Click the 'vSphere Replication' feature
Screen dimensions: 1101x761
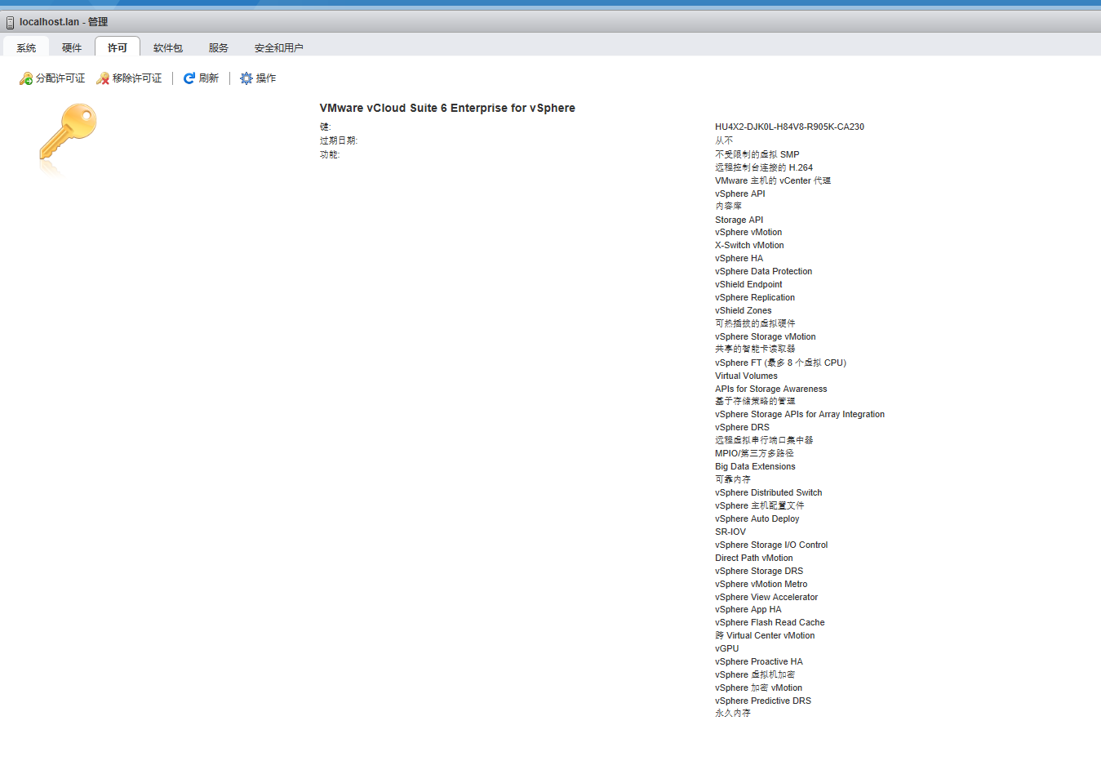click(x=755, y=297)
